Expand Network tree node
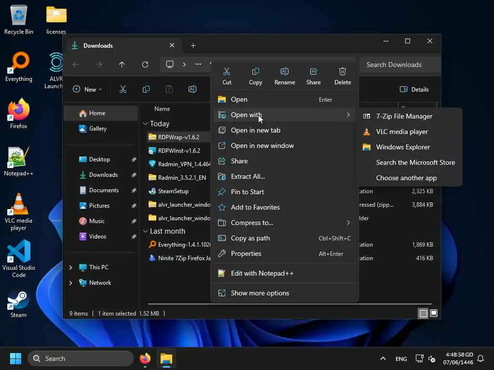Image resolution: width=494 pixels, height=370 pixels. (70, 283)
